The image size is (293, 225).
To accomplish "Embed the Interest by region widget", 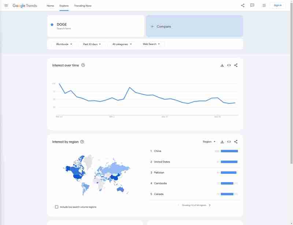I will click(x=229, y=142).
